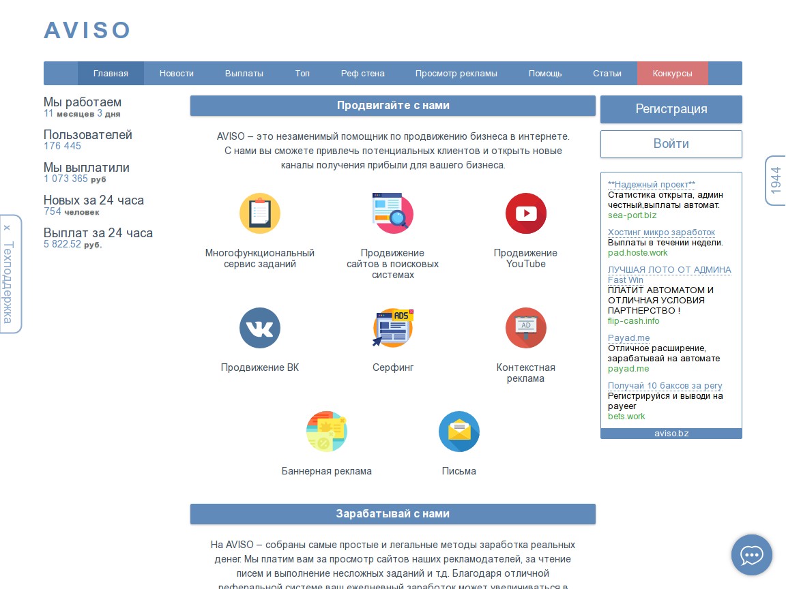Screen dimensions: 786x589
Task: Click the Письма label
Action: point(459,471)
